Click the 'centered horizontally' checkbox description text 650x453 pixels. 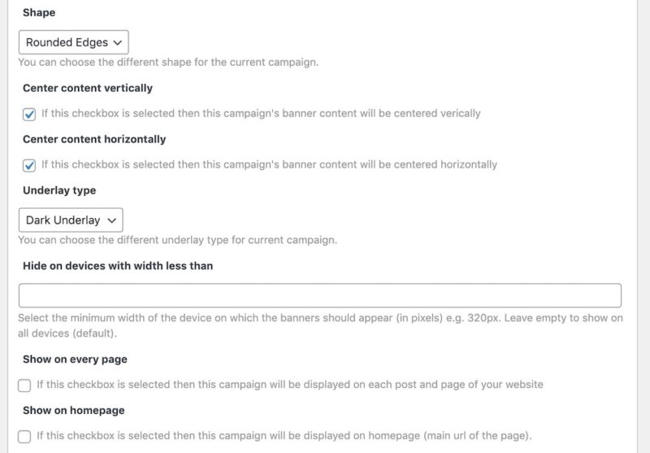pyautogui.click(x=269, y=164)
